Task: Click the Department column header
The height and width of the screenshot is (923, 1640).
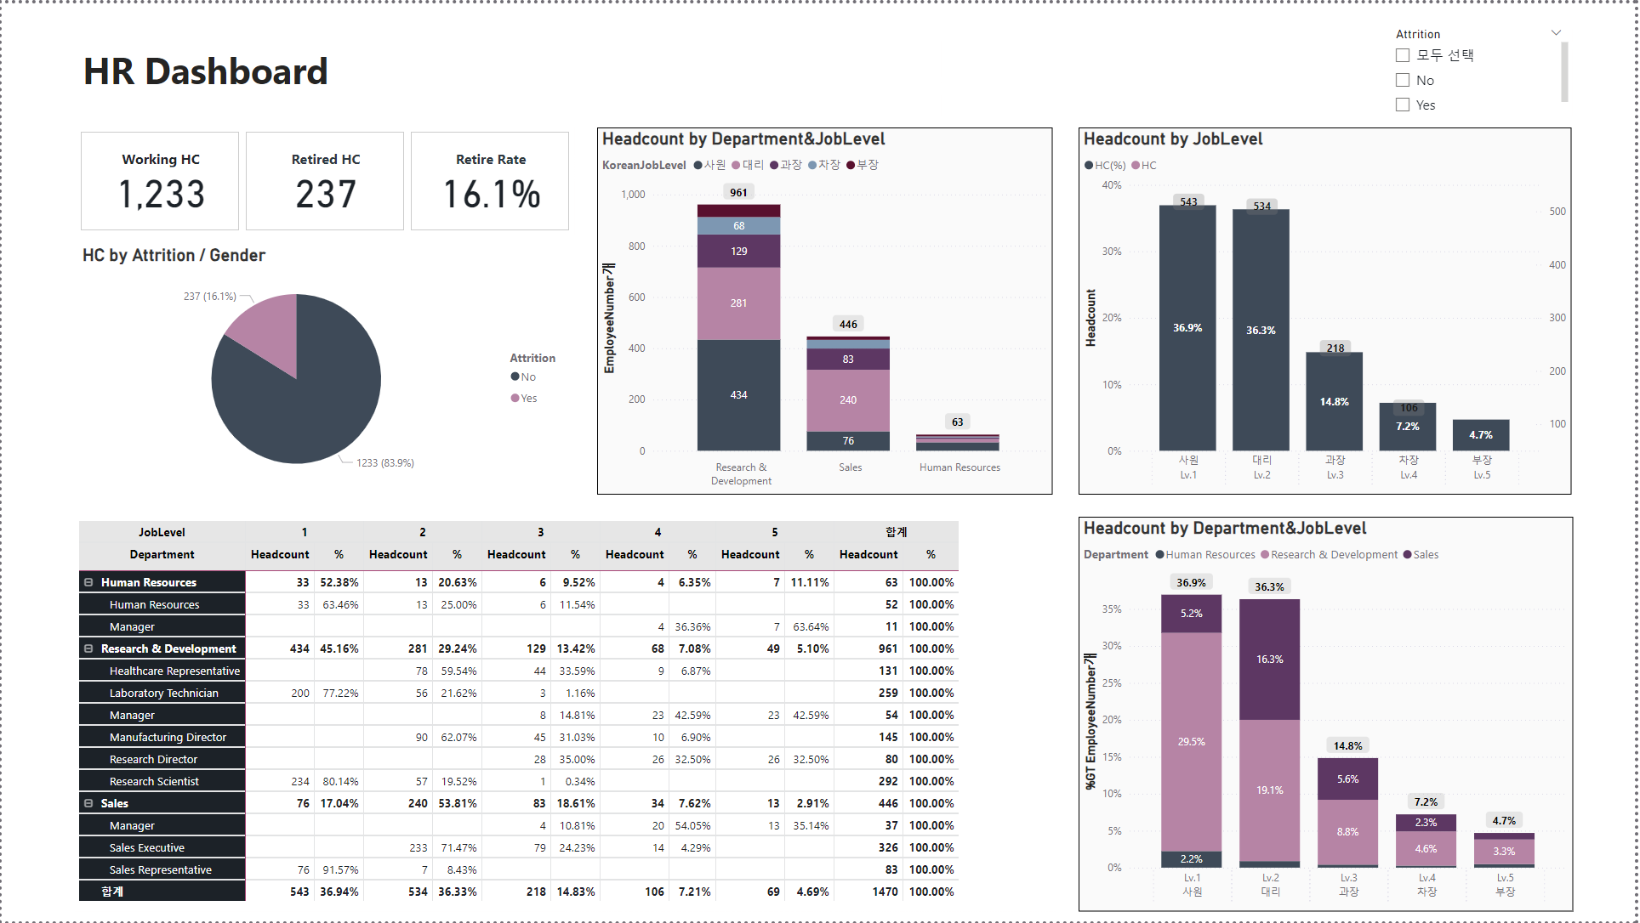Action: (162, 554)
